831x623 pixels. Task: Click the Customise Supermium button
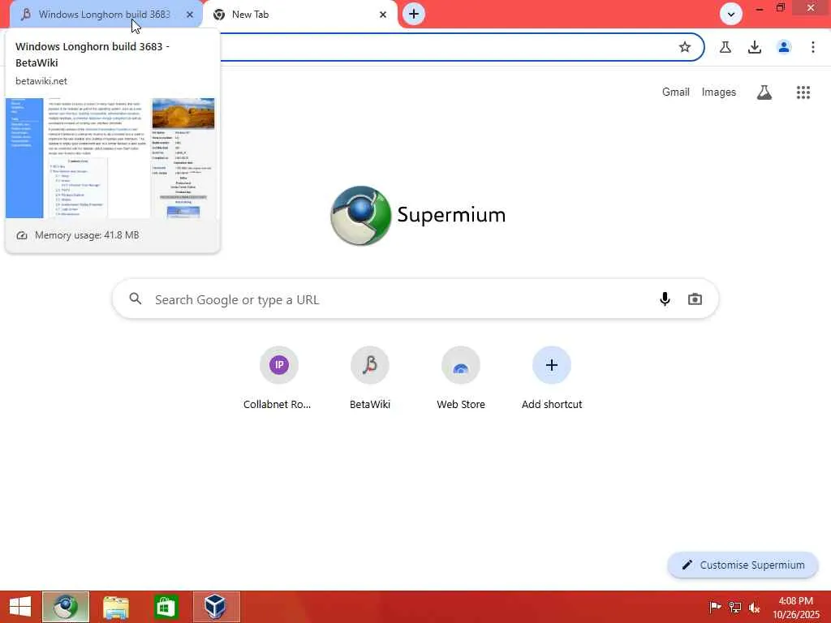click(743, 565)
